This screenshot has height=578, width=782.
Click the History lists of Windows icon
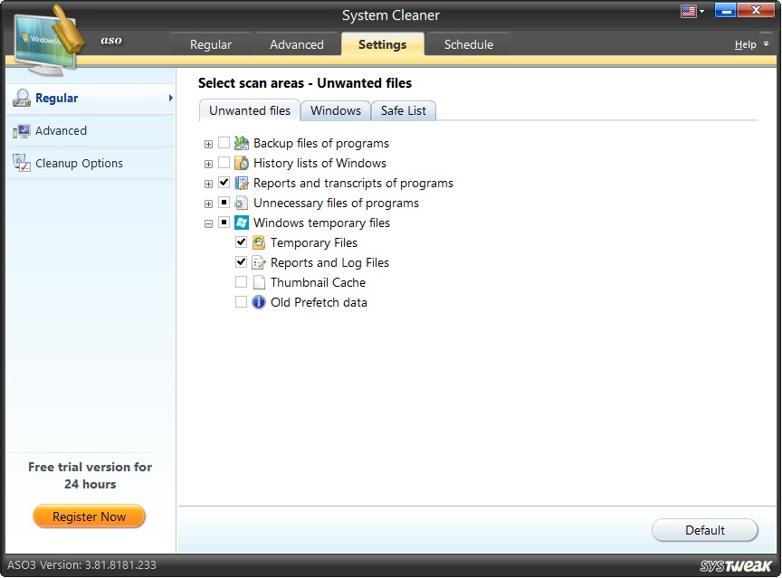240,163
